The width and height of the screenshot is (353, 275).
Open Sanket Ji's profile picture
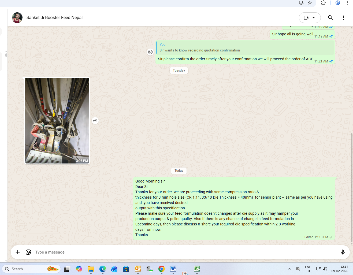pos(17,18)
